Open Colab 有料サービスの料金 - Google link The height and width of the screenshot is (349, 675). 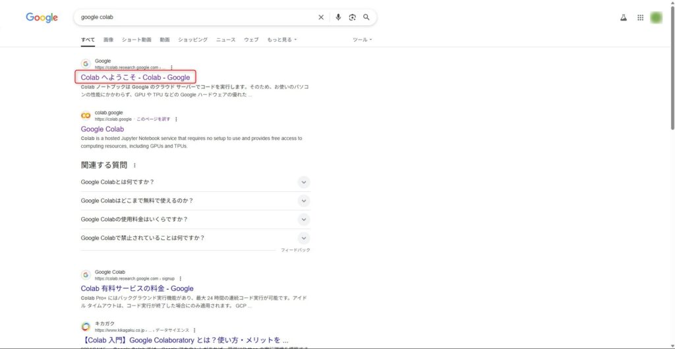pyautogui.click(x=137, y=289)
